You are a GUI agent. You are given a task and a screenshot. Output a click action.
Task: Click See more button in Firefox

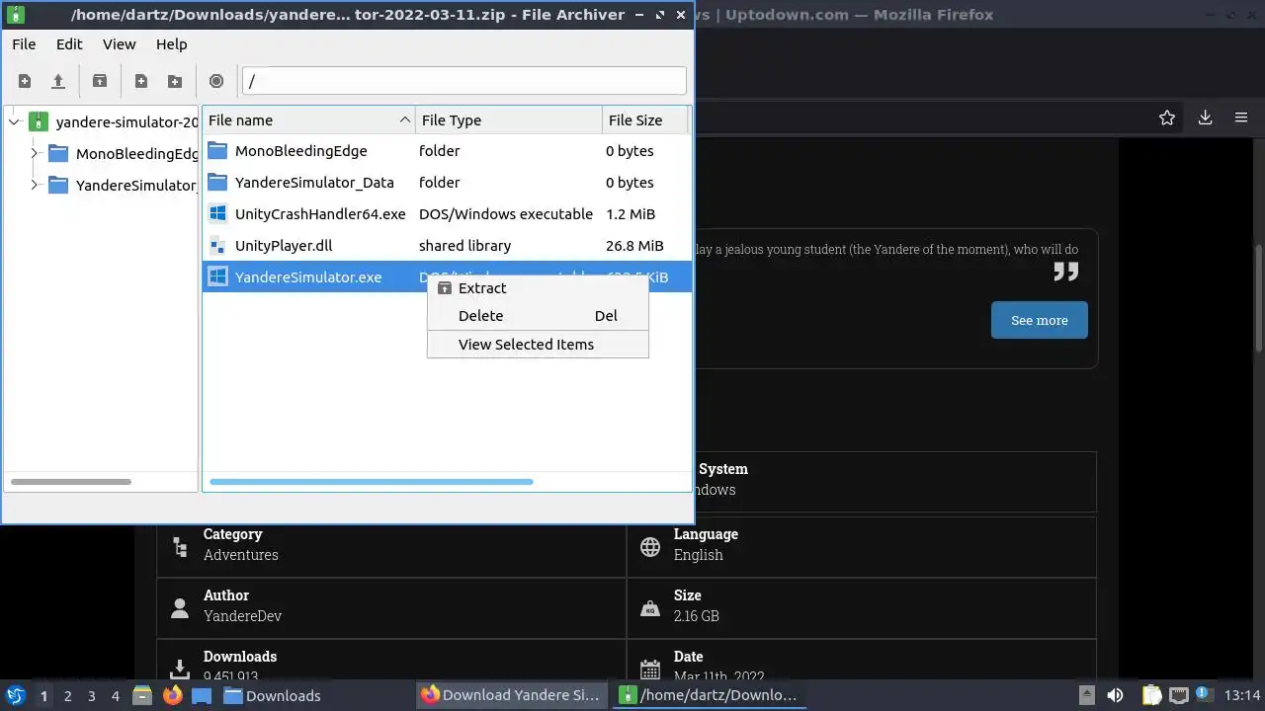point(1040,320)
